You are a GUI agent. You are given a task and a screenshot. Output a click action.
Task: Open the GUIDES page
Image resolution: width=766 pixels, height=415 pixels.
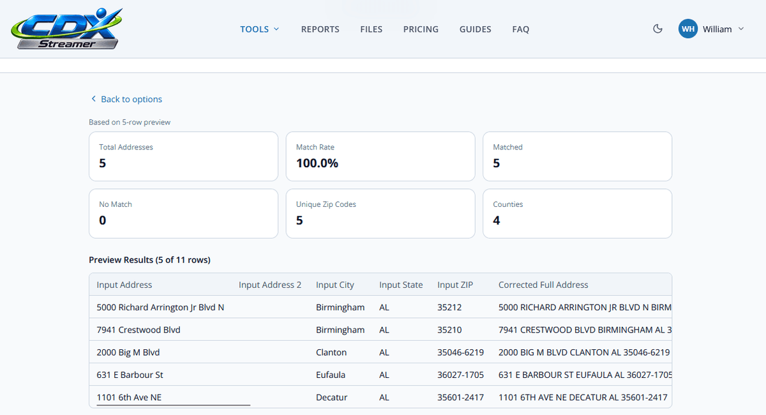(x=476, y=29)
